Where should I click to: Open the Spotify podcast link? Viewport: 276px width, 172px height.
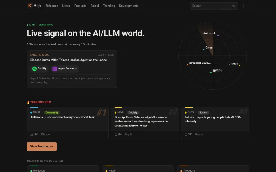tap(39, 68)
